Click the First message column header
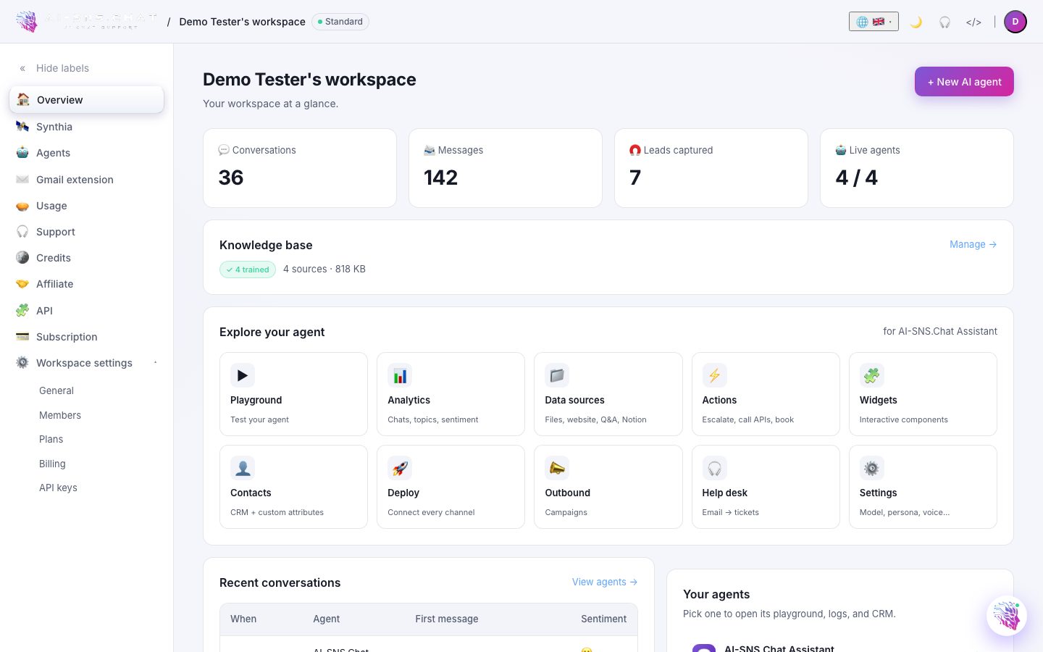 pyautogui.click(x=447, y=619)
